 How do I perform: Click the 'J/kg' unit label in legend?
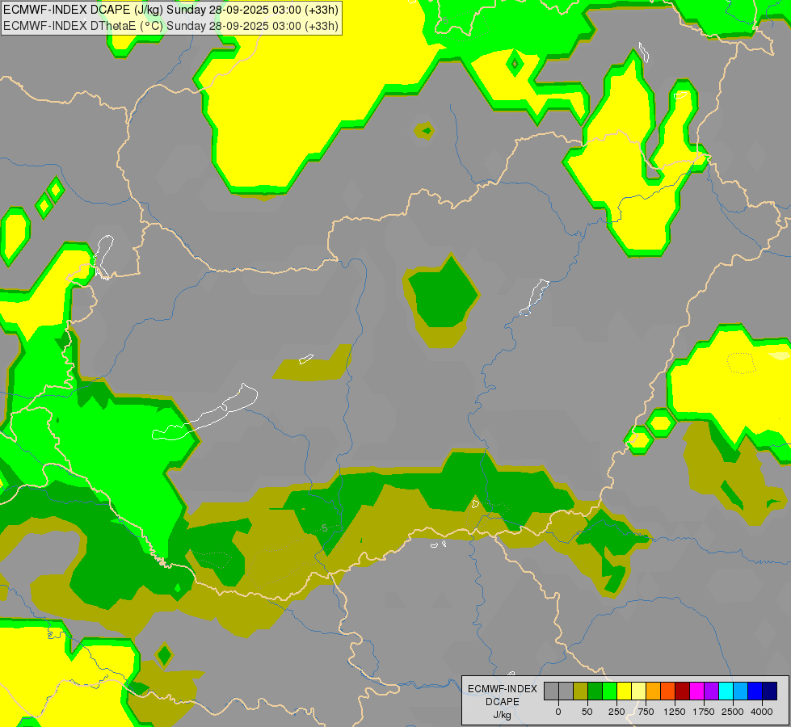point(502,716)
